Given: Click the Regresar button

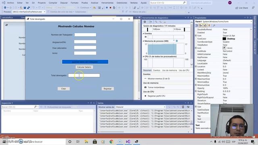Looking at the screenshot, I should pos(108,89).
